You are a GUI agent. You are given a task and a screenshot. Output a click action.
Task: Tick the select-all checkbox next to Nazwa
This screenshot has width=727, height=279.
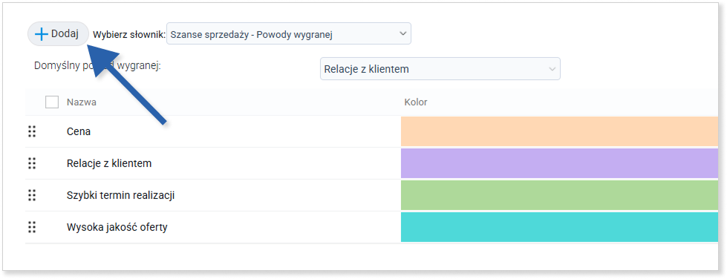(52, 102)
